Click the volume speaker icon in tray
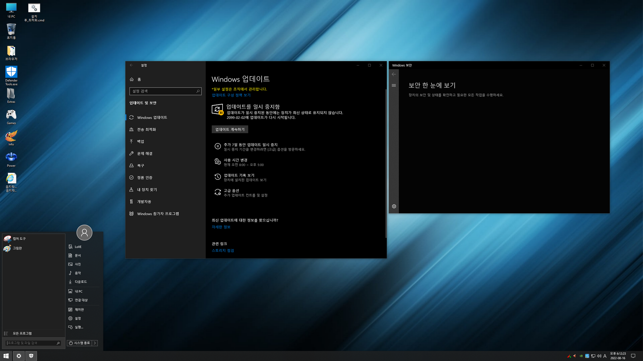 599,356
